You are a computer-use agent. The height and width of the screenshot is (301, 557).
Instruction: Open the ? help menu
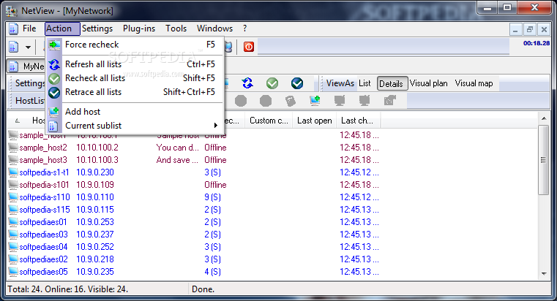244,28
